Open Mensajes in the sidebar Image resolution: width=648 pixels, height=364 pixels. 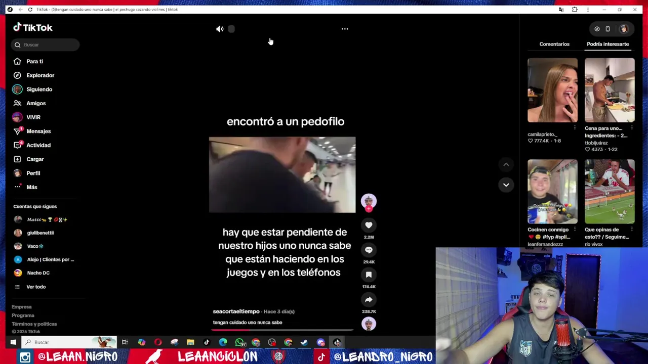click(x=38, y=131)
